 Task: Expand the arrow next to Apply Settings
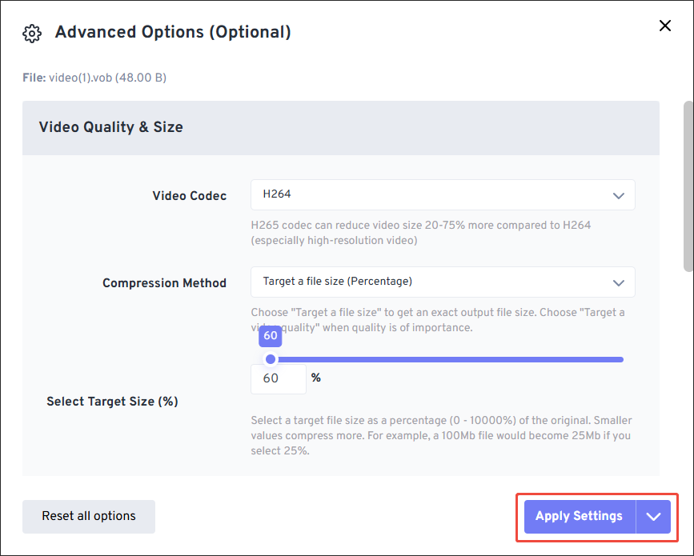(653, 516)
